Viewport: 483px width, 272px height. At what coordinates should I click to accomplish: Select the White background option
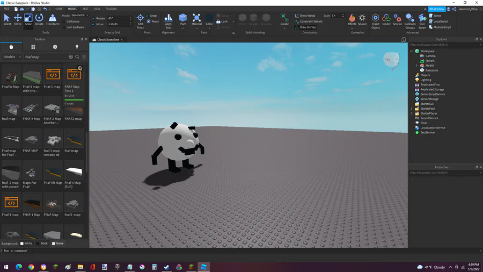22,244
